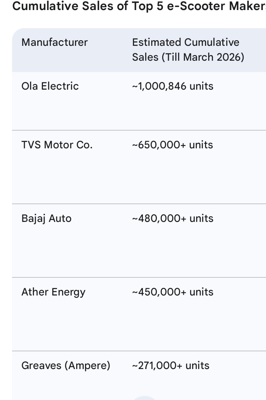Select the Ather Energy manufacturer cell
The image size is (266, 400).
point(53,292)
